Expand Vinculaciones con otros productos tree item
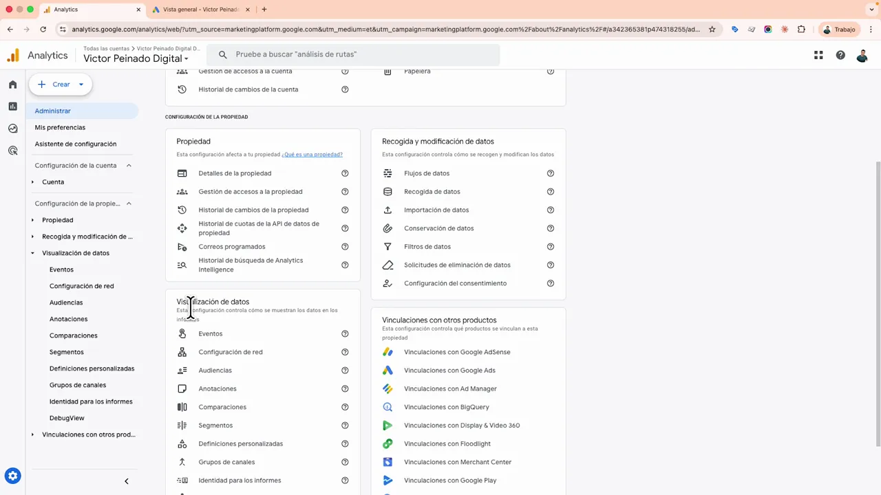The height and width of the screenshot is (495, 881). (32, 434)
